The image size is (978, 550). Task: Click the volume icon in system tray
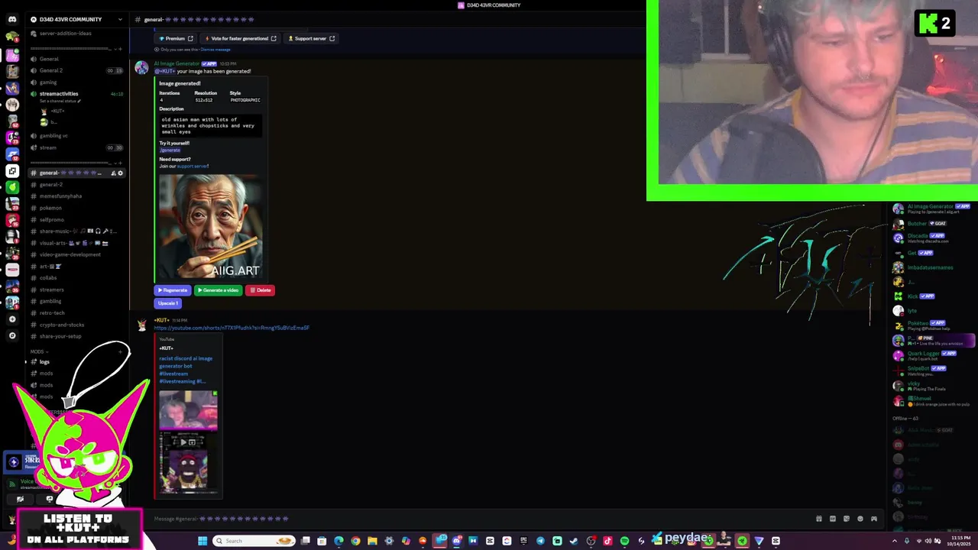928,541
